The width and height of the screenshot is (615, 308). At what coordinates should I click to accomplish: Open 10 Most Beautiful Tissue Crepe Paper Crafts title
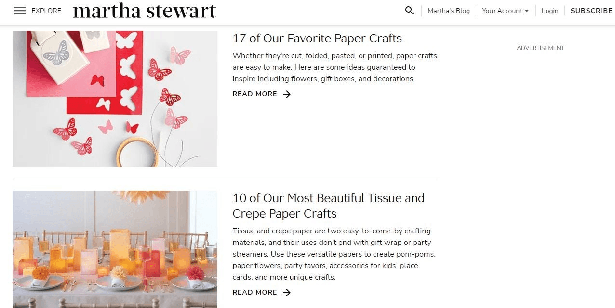pyautogui.click(x=329, y=205)
